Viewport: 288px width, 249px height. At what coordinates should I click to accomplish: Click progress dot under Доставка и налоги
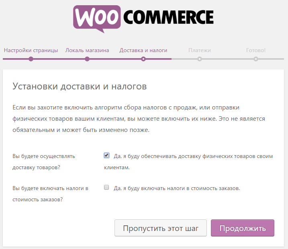click(143, 59)
